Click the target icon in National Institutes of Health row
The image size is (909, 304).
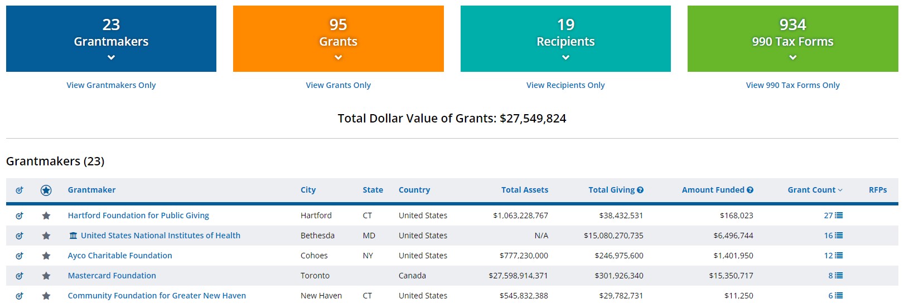[x=20, y=236]
